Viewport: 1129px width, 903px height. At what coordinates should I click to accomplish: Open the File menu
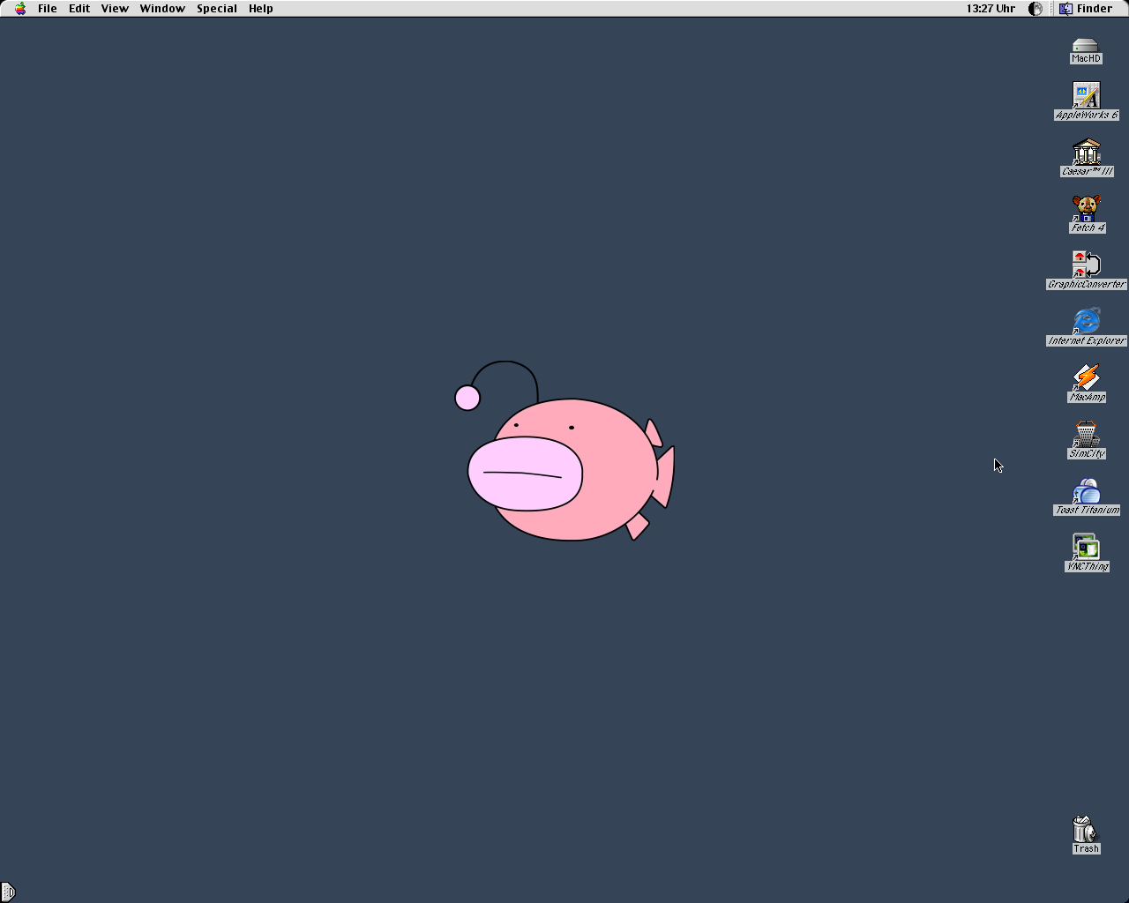coord(48,9)
